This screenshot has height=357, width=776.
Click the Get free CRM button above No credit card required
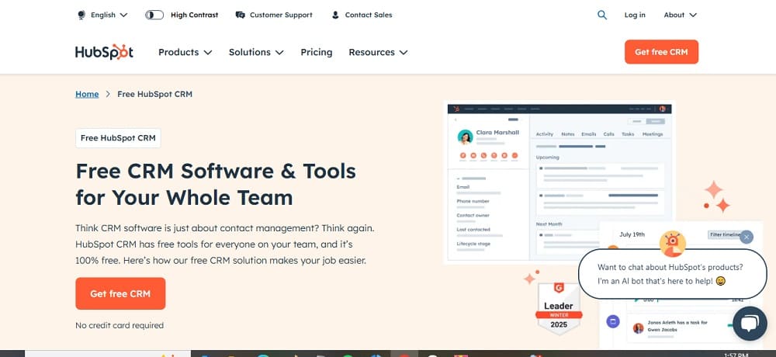tap(120, 293)
